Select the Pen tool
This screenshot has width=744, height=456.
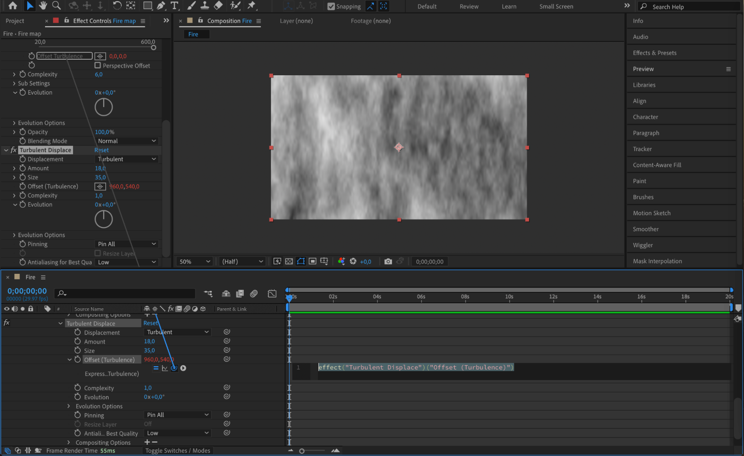click(x=161, y=6)
